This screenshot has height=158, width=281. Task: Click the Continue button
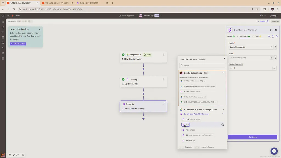pyautogui.click(x=252, y=137)
